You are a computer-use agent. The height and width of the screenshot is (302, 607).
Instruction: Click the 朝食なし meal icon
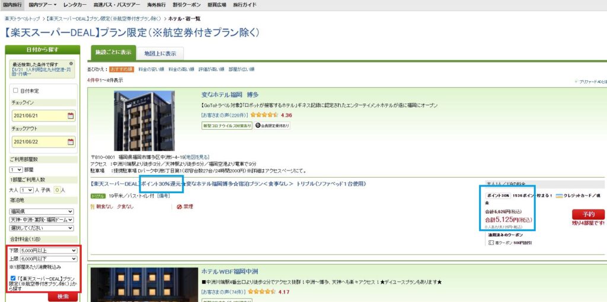coord(92,207)
